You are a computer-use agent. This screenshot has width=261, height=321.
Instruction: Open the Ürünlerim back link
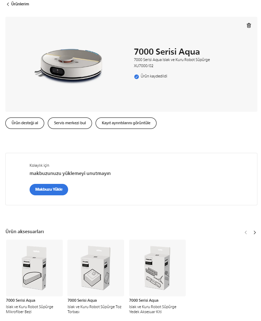[20, 4]
